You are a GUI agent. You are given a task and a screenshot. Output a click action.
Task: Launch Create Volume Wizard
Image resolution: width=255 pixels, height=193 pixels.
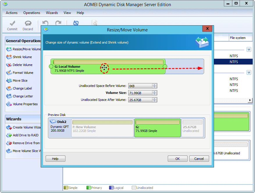(23, 127)
